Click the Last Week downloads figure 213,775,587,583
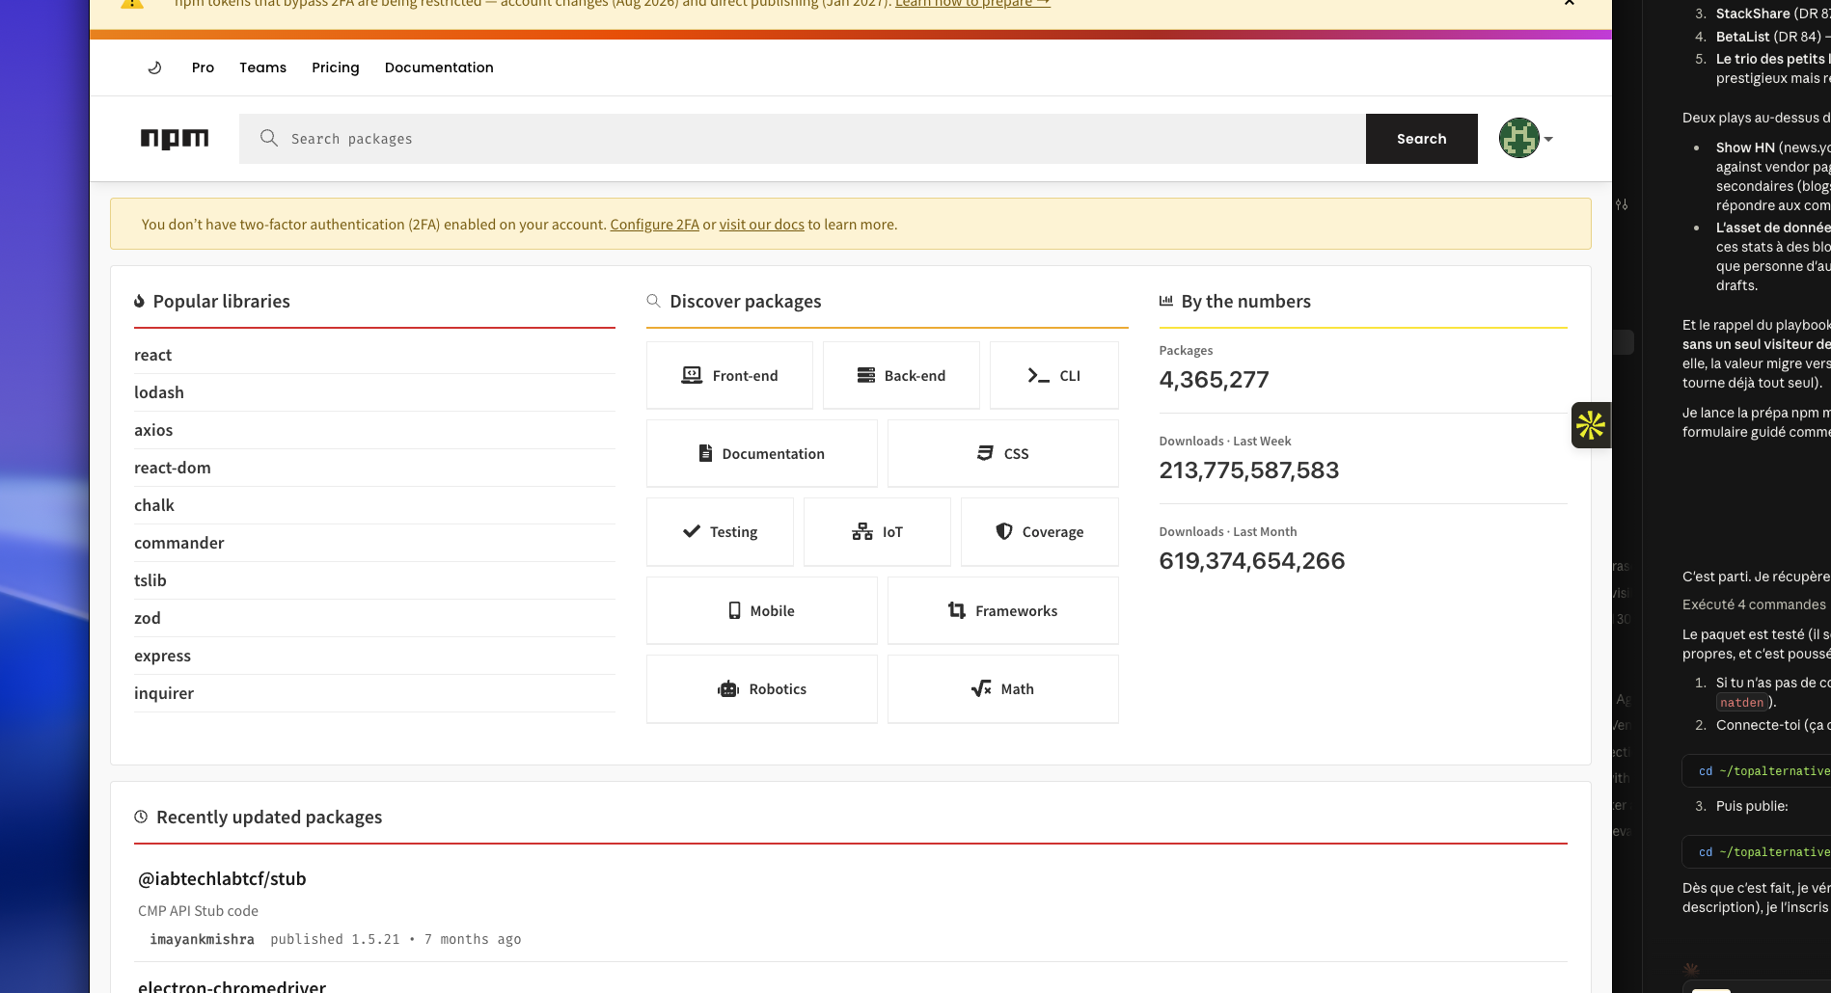The image size is (1831, 993). click(x=1249, y=470)
